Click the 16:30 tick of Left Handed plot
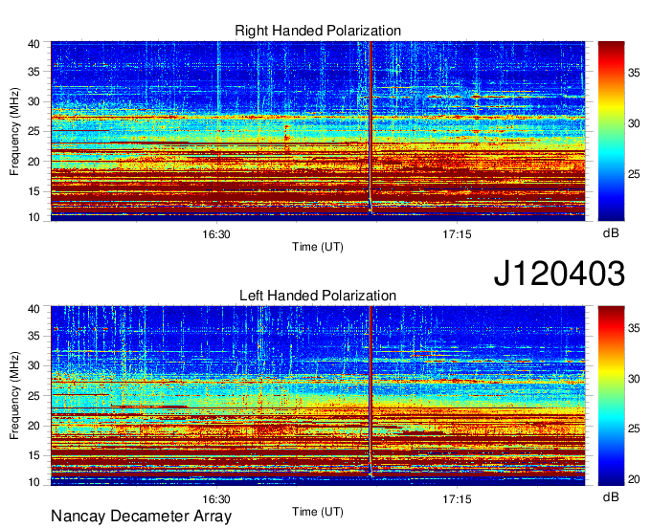 (216, 499)
